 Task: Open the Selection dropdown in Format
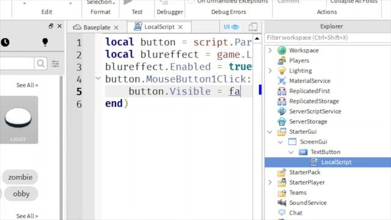(101, 2)
